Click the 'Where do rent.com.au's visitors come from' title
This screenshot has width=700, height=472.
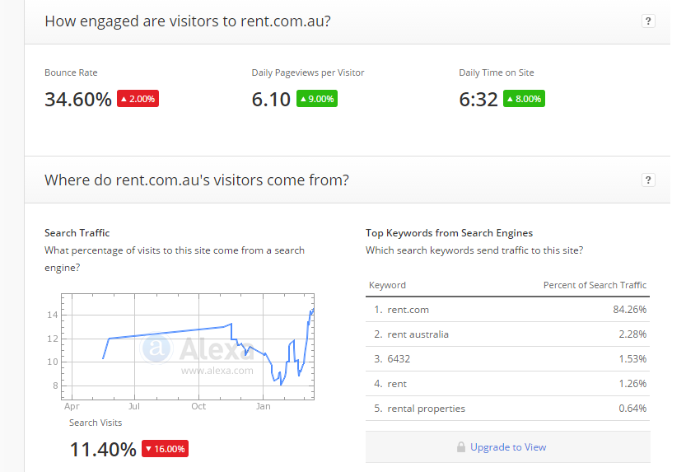[197, 180]
